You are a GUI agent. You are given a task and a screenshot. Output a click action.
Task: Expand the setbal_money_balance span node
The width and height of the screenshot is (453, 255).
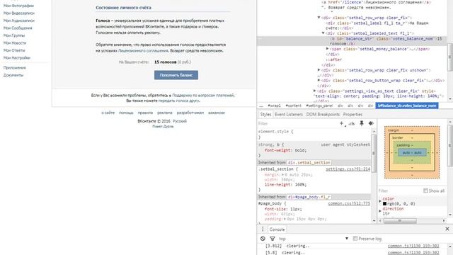pyautogui.click(x=327, y=49)
